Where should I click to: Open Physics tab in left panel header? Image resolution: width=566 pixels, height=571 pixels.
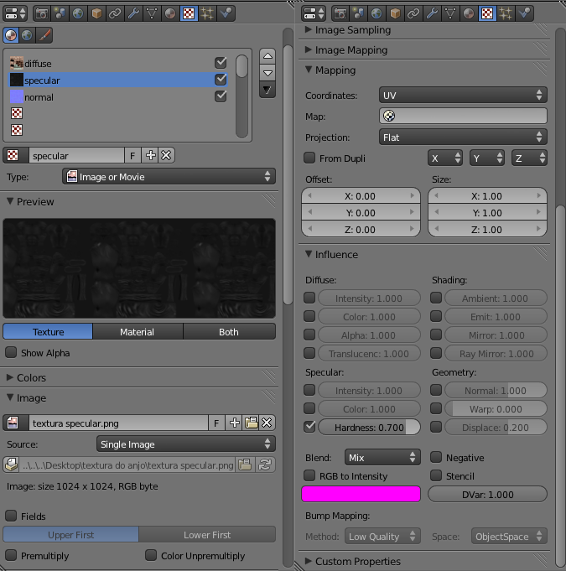(226, 14)
